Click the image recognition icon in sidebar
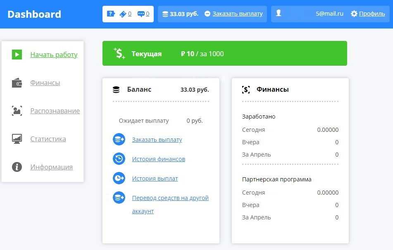The width and height of the screenshot is (393, 250). tap(17, 111)
